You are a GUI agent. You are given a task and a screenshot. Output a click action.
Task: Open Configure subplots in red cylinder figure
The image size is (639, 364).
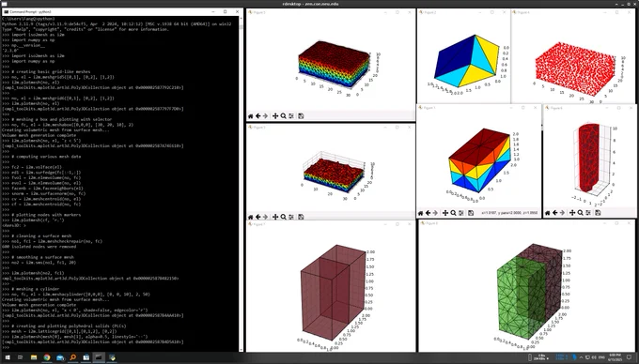(x=588, y=213)
